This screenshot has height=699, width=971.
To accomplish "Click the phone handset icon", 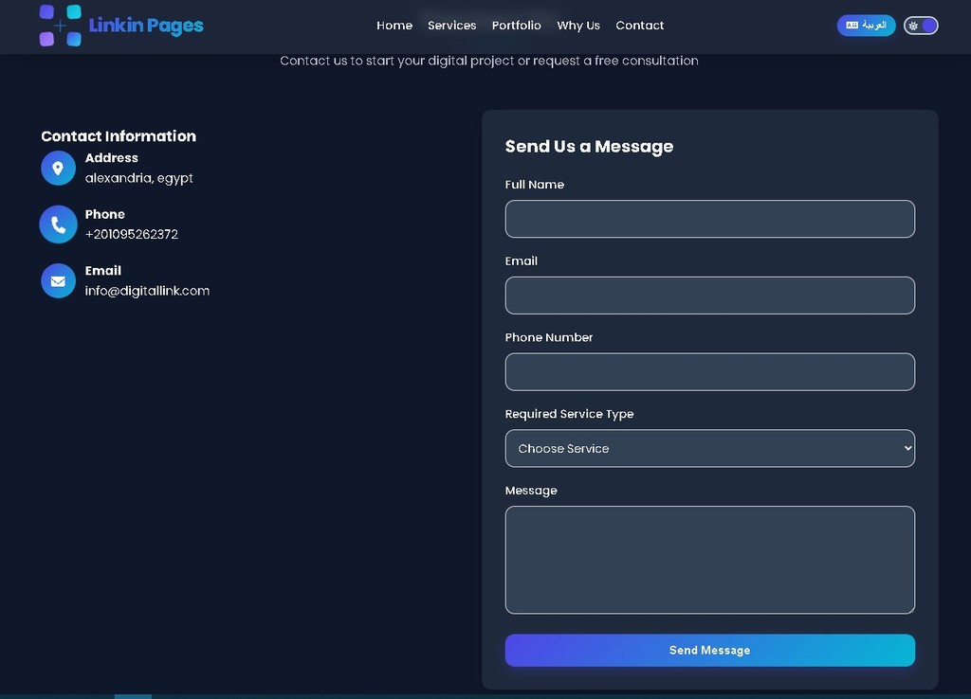I will pyautogui.click(x=58, y=224).
